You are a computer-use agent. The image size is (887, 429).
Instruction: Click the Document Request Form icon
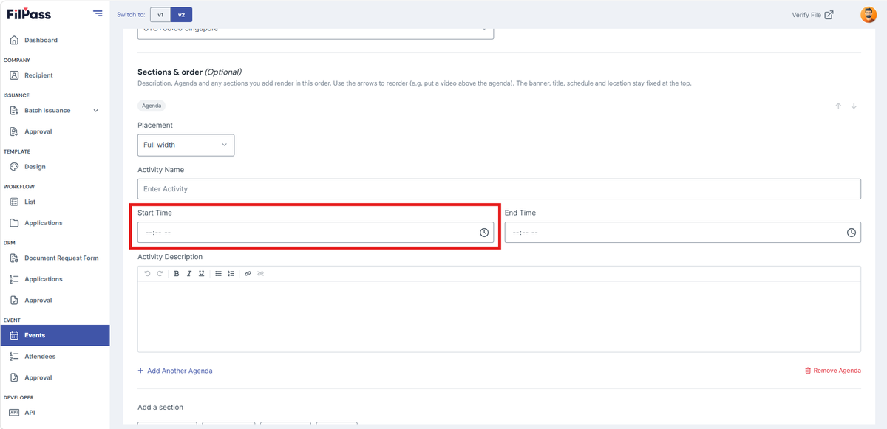[14, 258]
